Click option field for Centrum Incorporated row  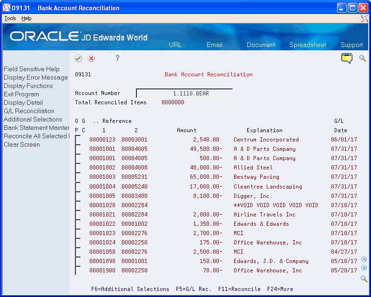point(78,140)
